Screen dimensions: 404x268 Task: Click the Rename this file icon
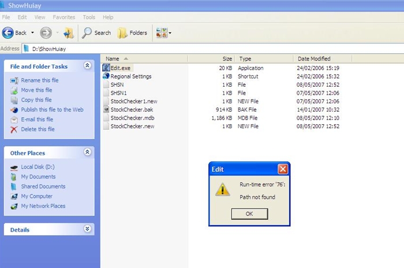pos(14,80)
